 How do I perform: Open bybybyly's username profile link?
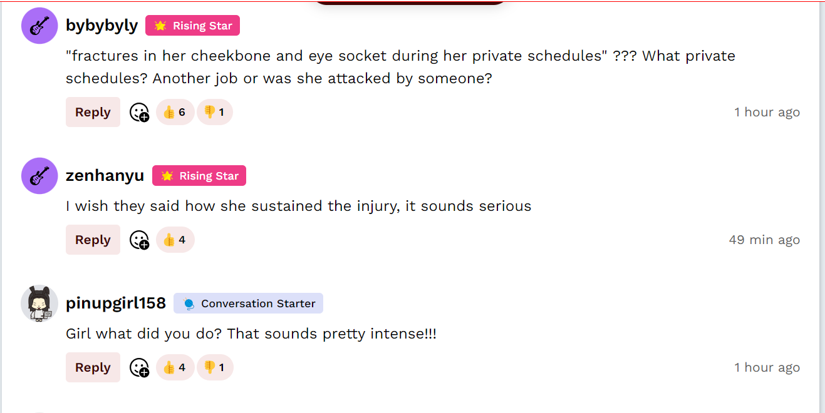click(101, 26)
